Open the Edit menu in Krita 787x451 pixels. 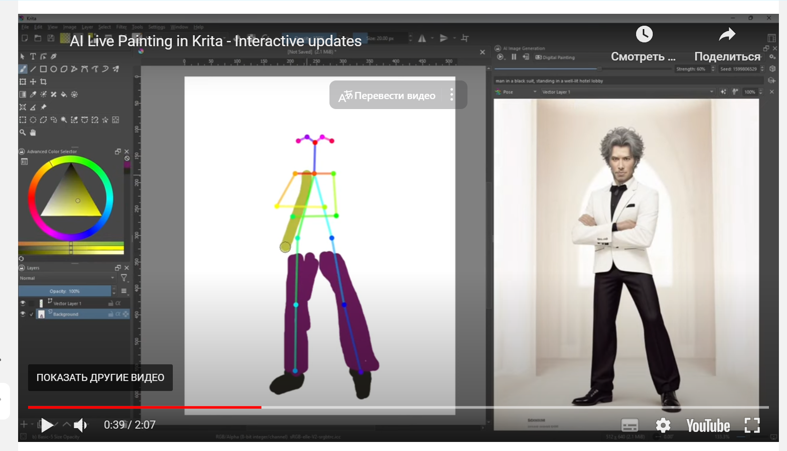pos(38,27)
